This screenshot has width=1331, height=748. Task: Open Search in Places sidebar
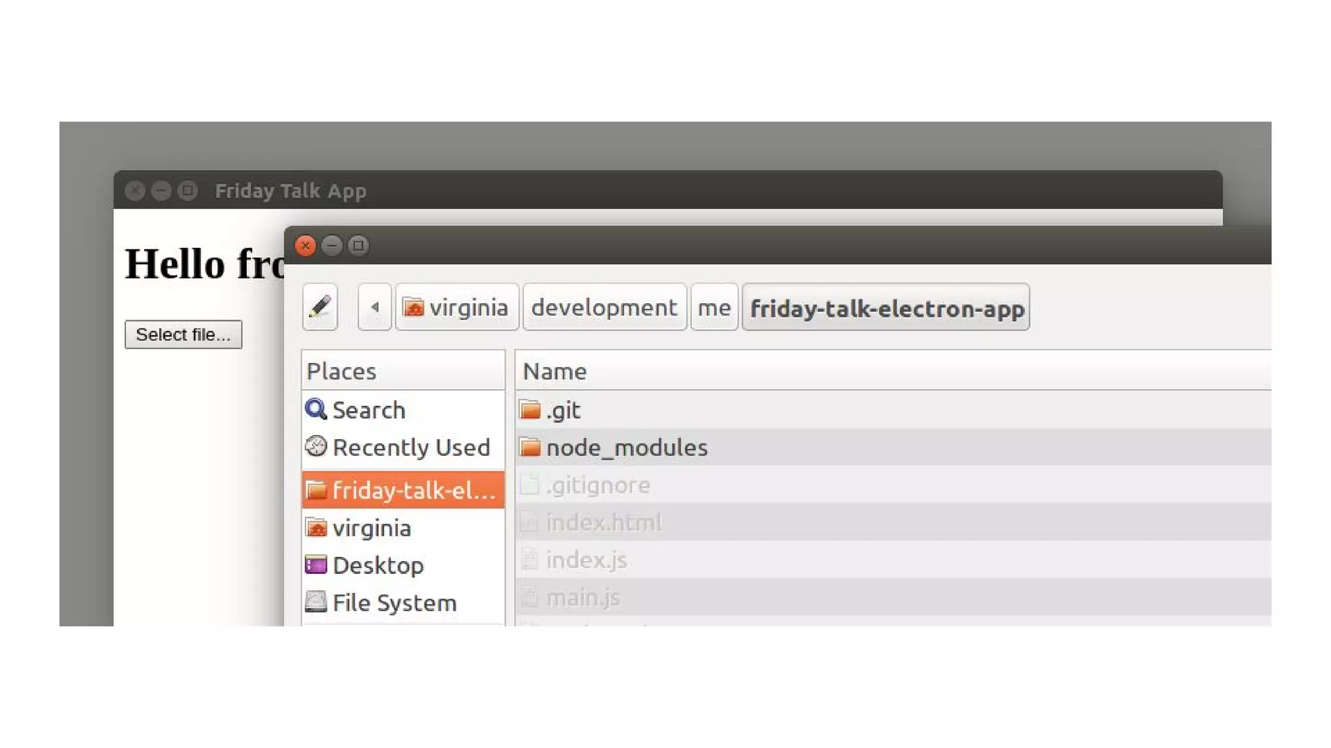(x=368, y=410)
